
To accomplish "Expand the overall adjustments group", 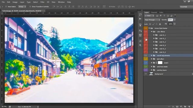I will (x=151, y=55).
